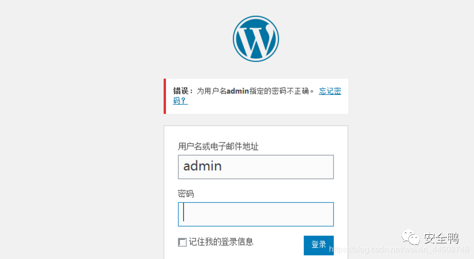Open the 忘记密码? forgot password link
The width and height of the screenshot is (474, 259).
tap(330, 91)
